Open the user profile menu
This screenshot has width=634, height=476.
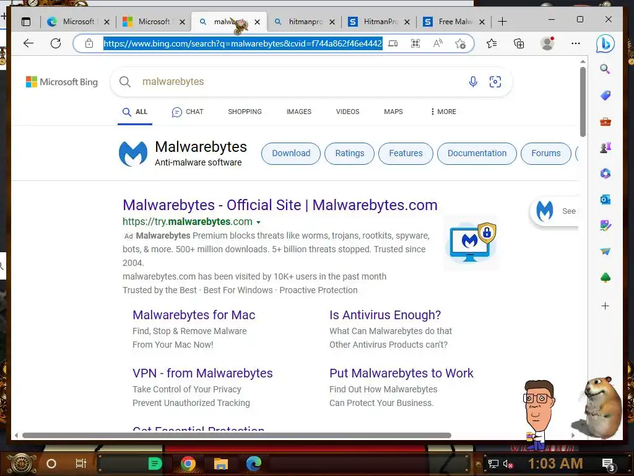tap(547, 43)
